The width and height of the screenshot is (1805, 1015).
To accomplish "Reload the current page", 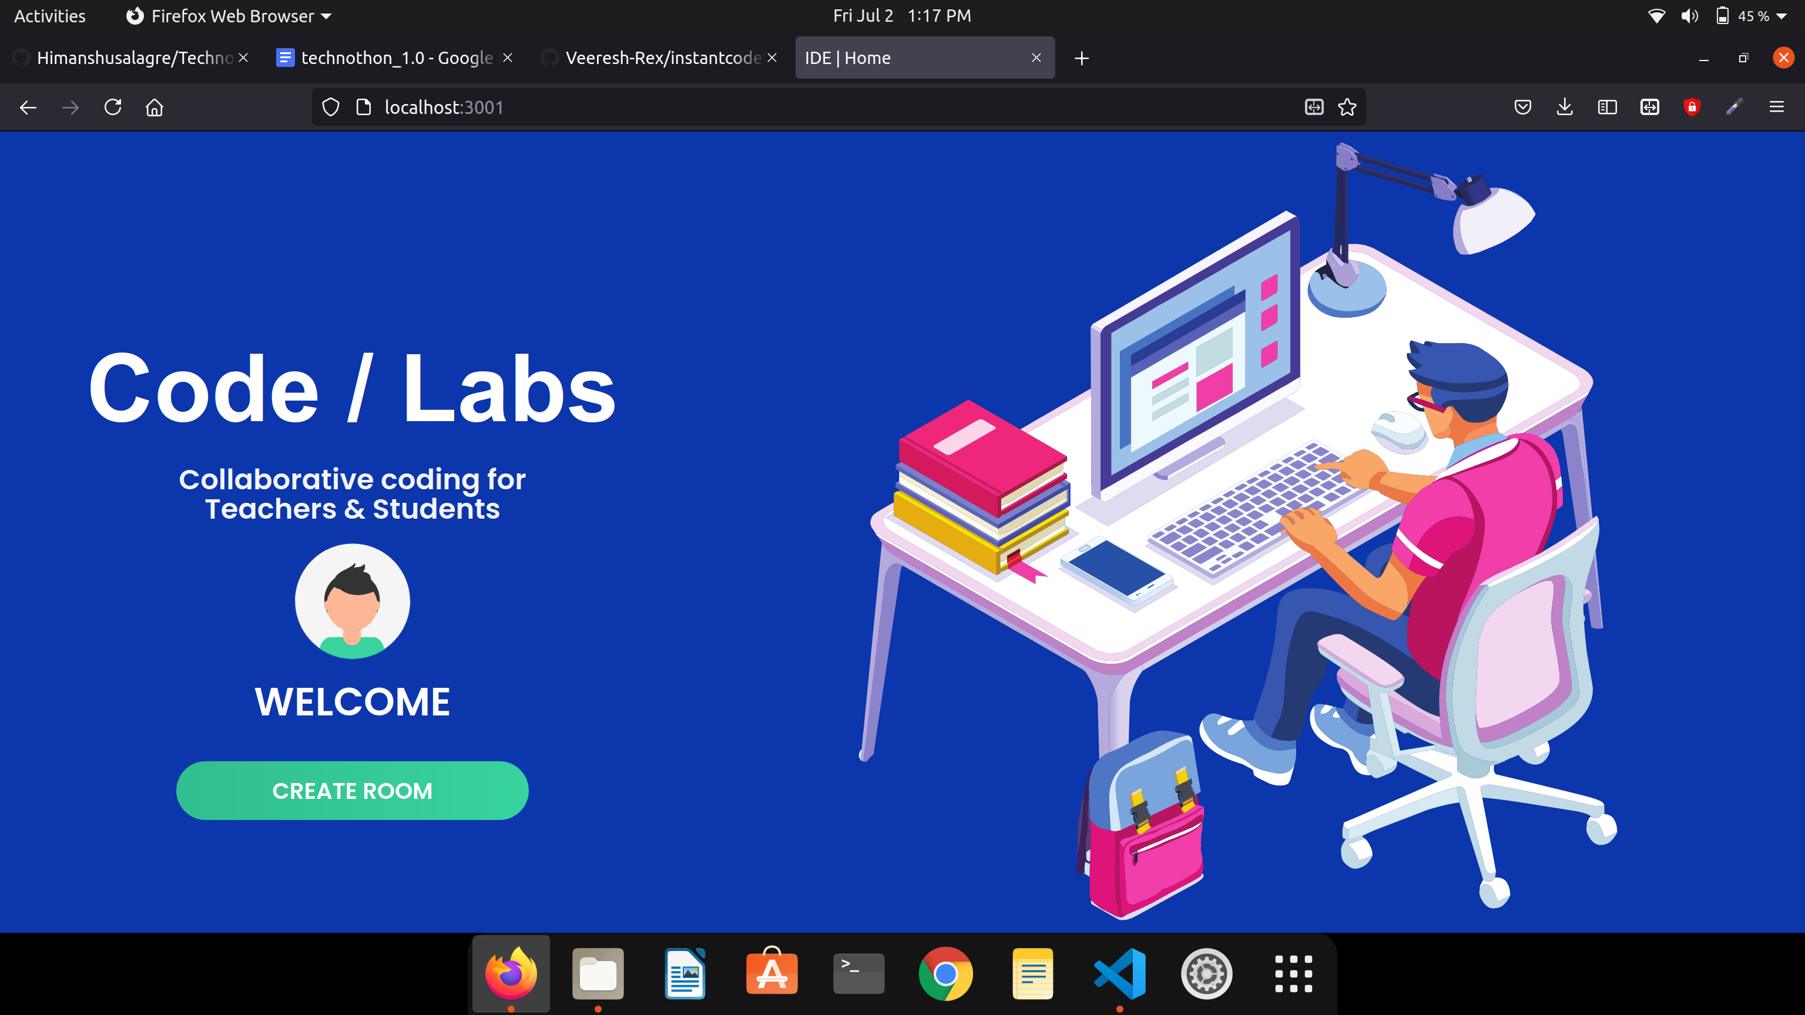I will 113,107.
